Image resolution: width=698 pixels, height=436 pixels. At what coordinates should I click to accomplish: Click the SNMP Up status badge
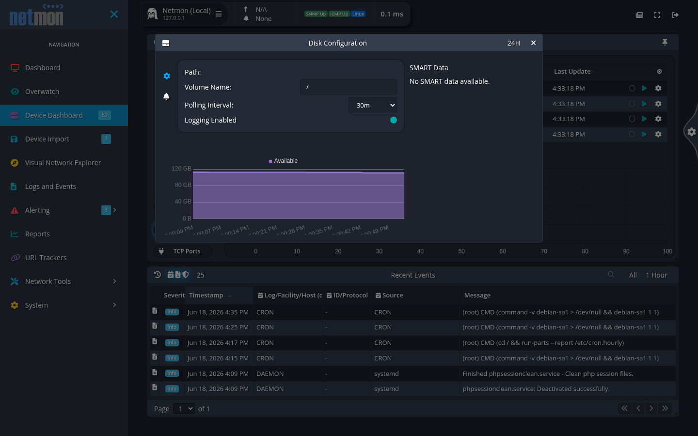pos(316,14)
